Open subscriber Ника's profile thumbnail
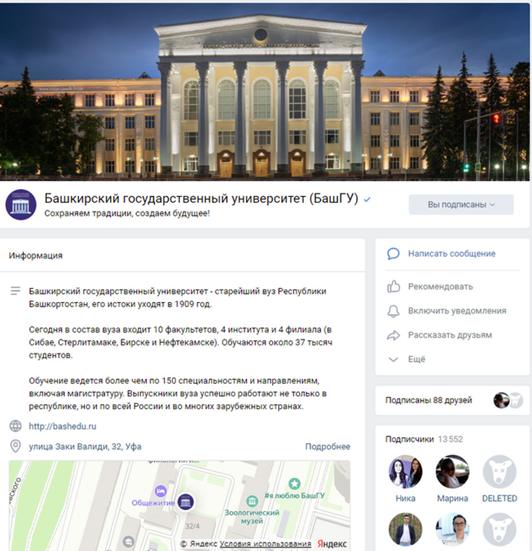 pos(405,472)
